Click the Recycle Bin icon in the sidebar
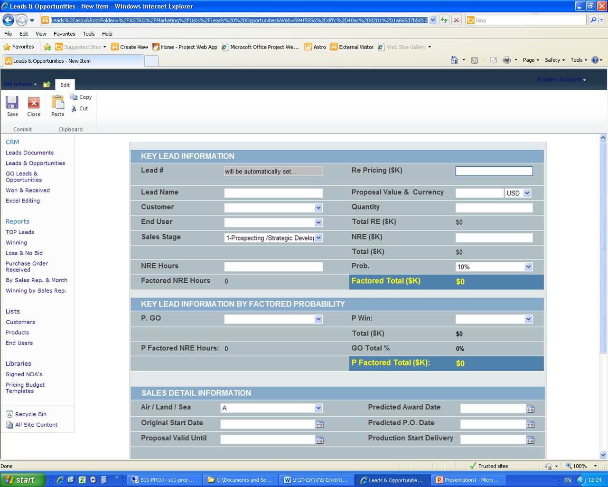Screen dimensions: 608x487 pos(9,414)
